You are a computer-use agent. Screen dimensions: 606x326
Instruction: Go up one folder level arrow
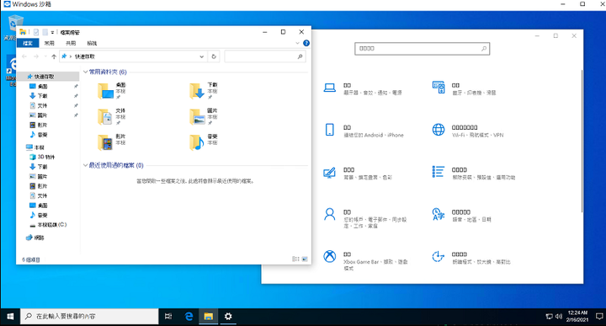pyautogui.click(x=54, y=56)
